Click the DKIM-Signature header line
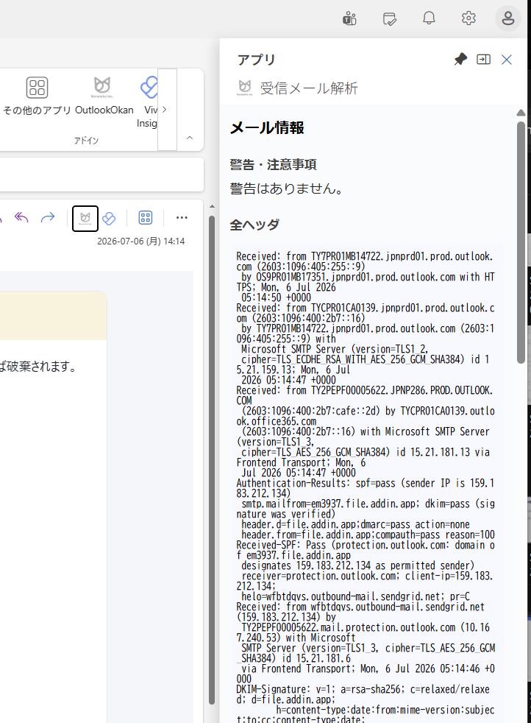The height and width of the screenshot is (723, 531). click(x=363, y=694)
